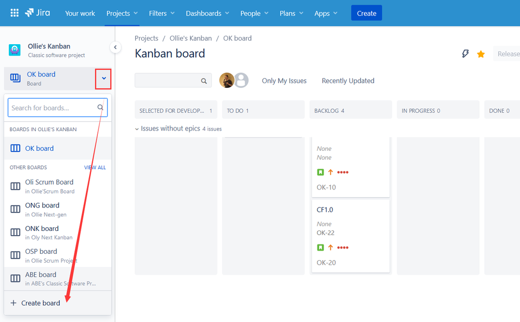Click the BACKLOG column header
This screenshot has height=322, width=520.
[x=350, y=110]
